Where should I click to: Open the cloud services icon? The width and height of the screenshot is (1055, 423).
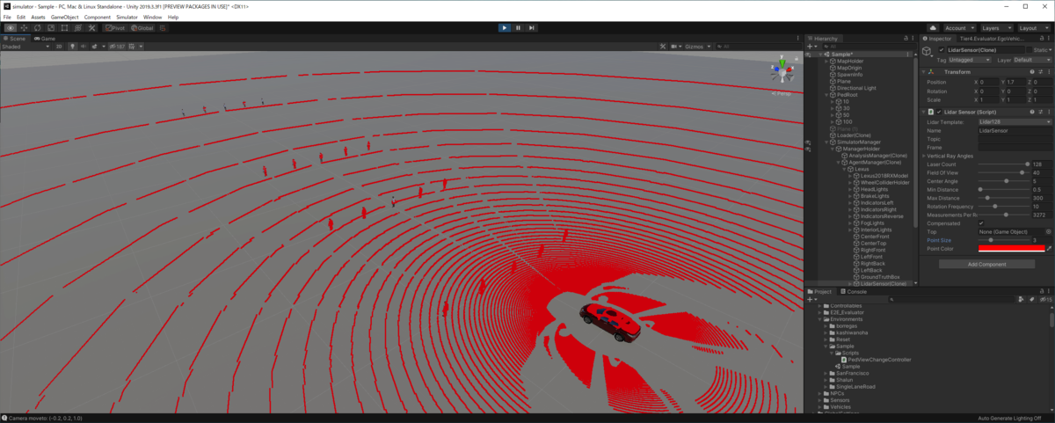pos(932,28)
